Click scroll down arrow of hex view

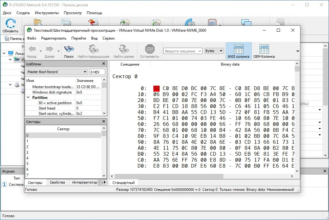coord(297,171)
